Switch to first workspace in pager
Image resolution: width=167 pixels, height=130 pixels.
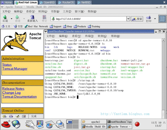coord(69,122)
